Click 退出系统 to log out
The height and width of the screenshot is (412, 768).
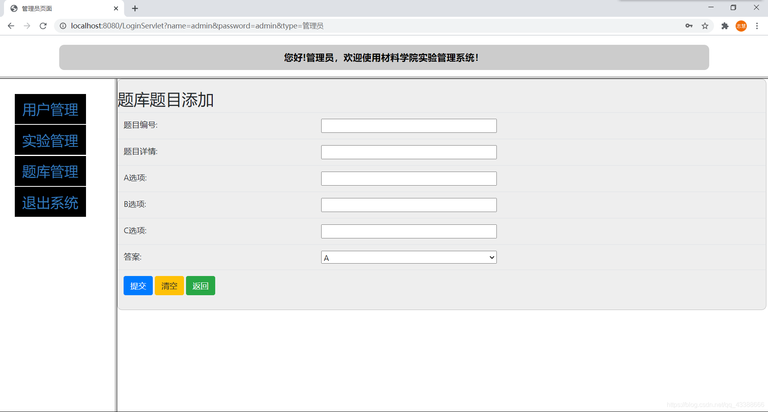(x=50, y=202)
